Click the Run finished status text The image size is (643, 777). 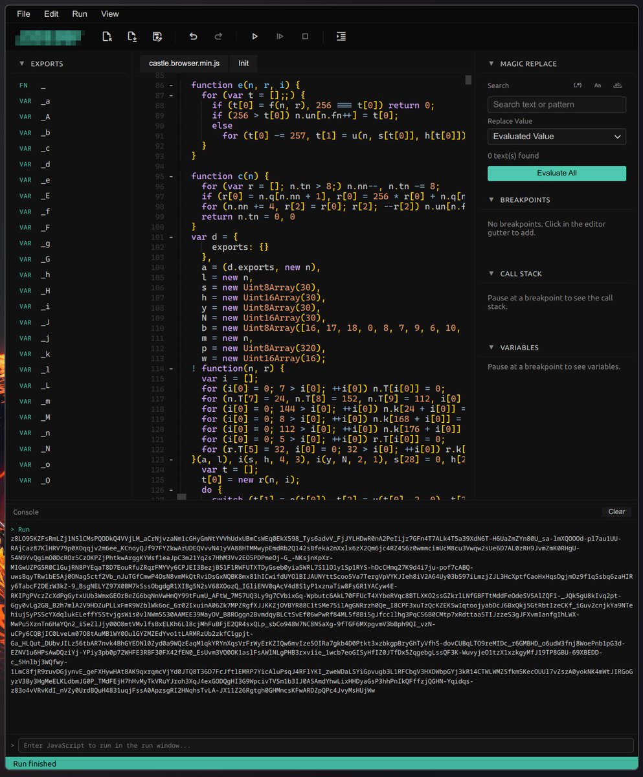point(34,764)
